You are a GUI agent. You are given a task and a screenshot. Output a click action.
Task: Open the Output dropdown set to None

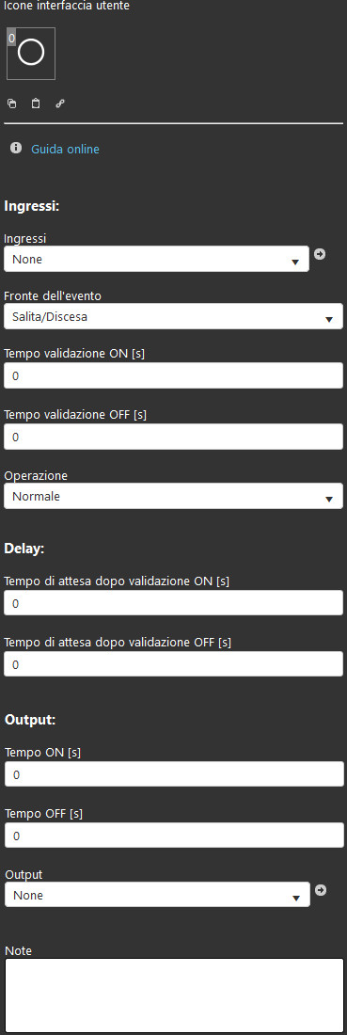157,895
